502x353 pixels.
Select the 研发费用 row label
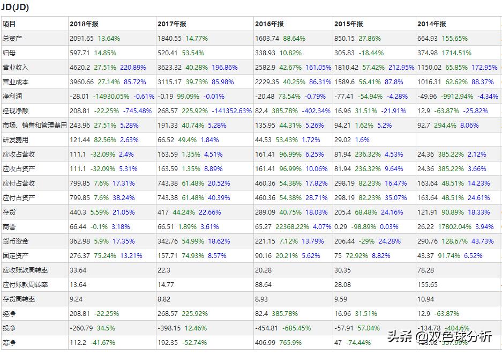[x=16, y=140]
